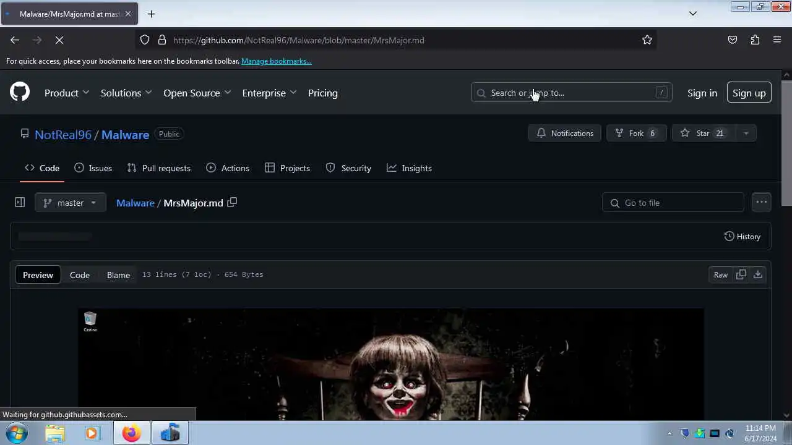Open the star lists dropdown arrow
This screenshot has height=445, width=792.
point(746,133)
